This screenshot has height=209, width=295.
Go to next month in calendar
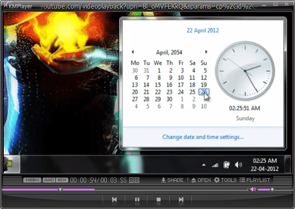pyautogui.click(x=206, y=52)
